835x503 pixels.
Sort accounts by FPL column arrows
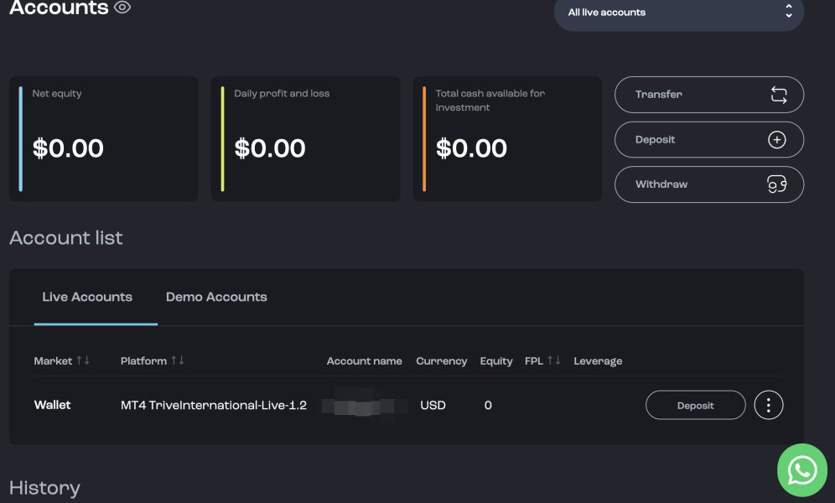[554, 360]
